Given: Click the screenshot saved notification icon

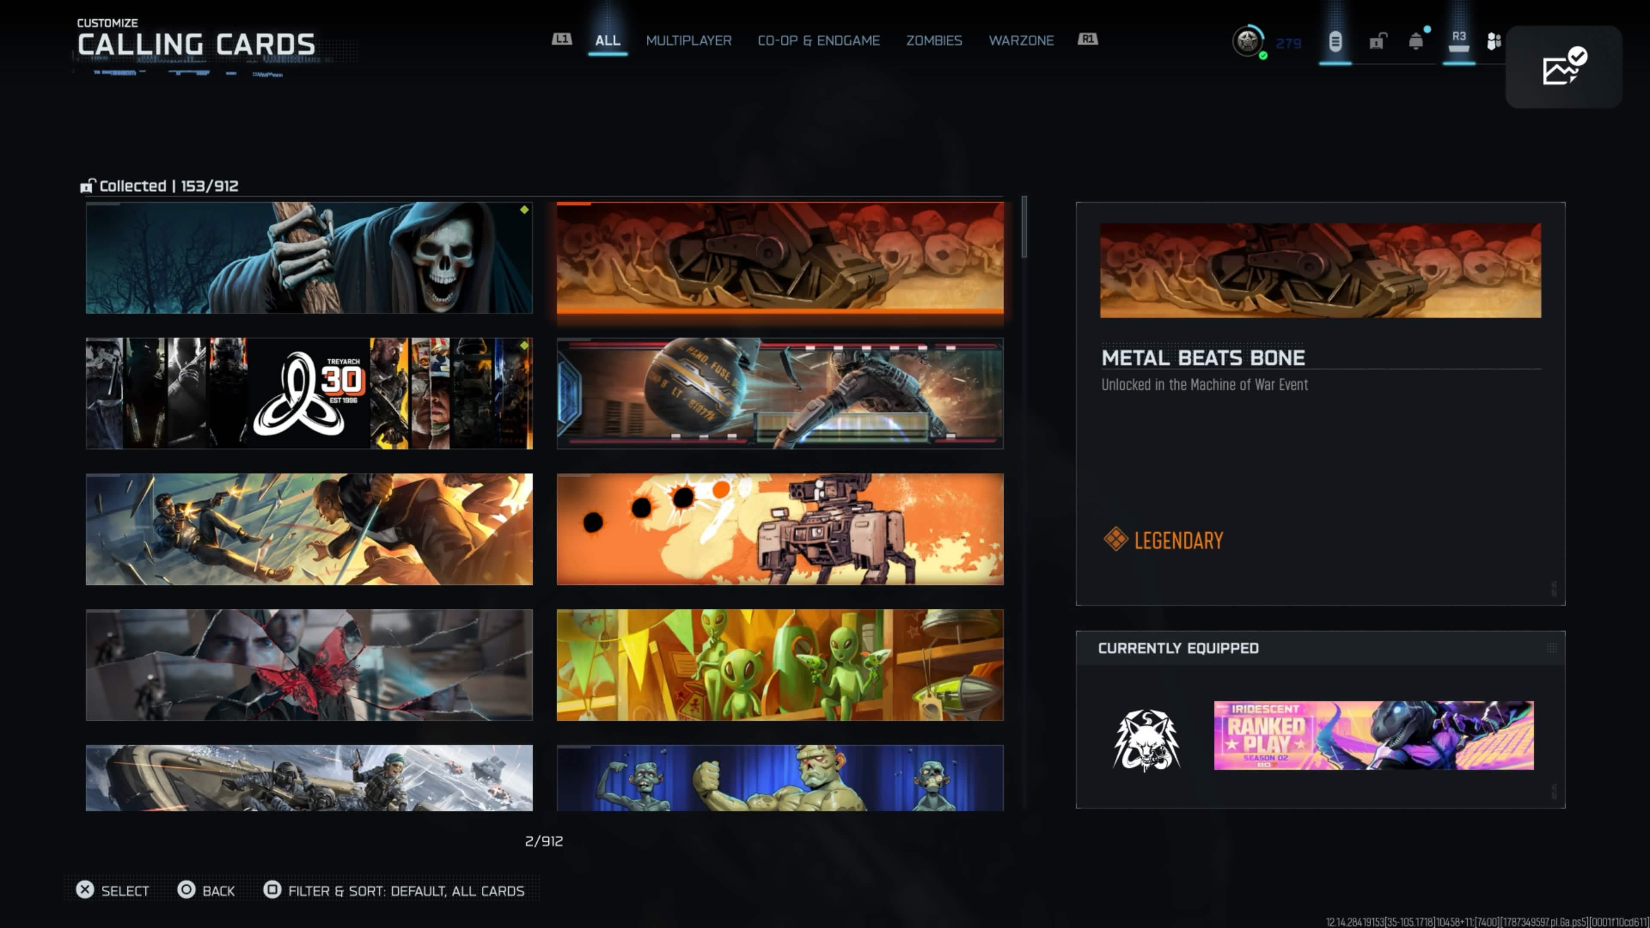Looking at the screenshot, I should click(1564, 67).
